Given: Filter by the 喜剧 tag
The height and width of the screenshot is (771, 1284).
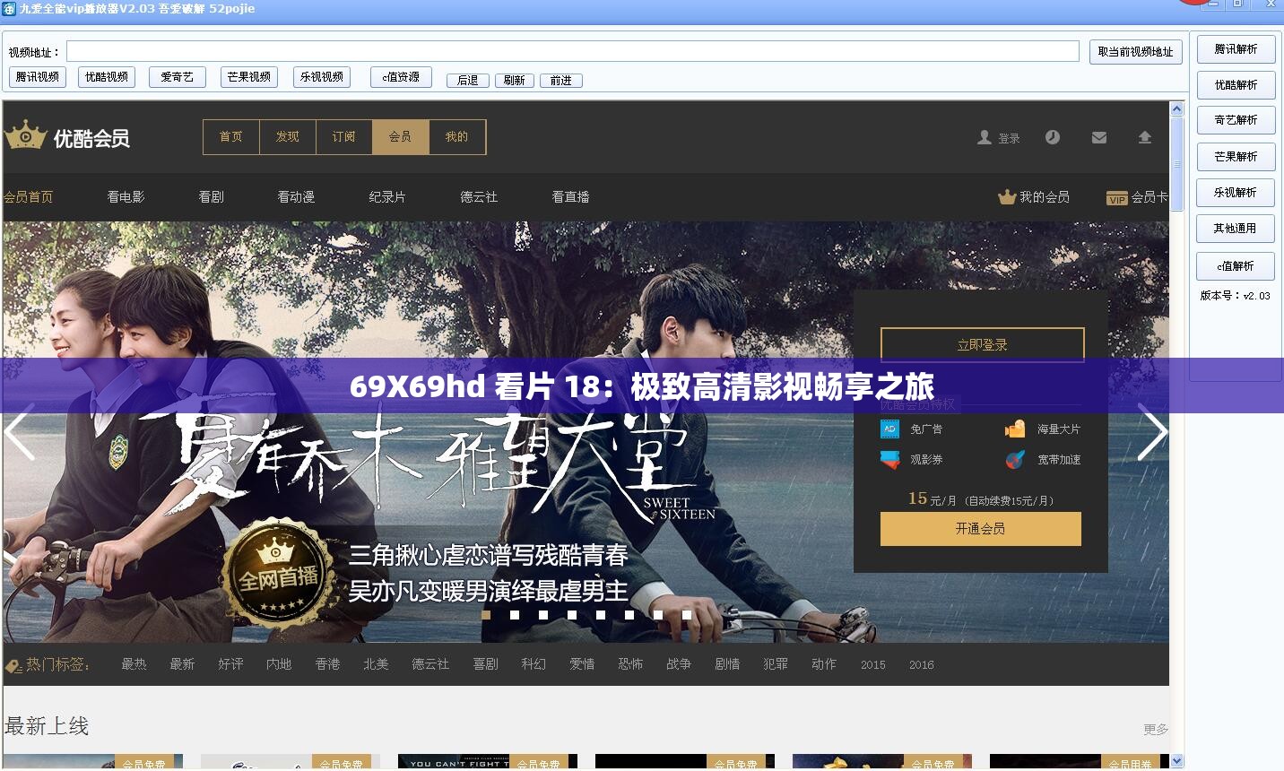Looking at the screenshot, I should coord(485,664).
